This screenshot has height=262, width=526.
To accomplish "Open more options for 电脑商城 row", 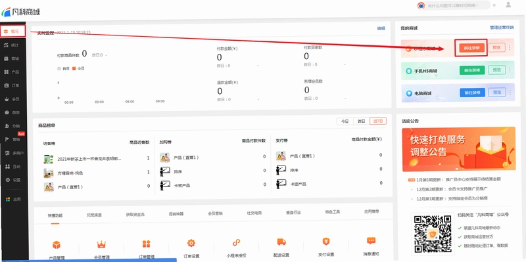I will tap(510, 92).
